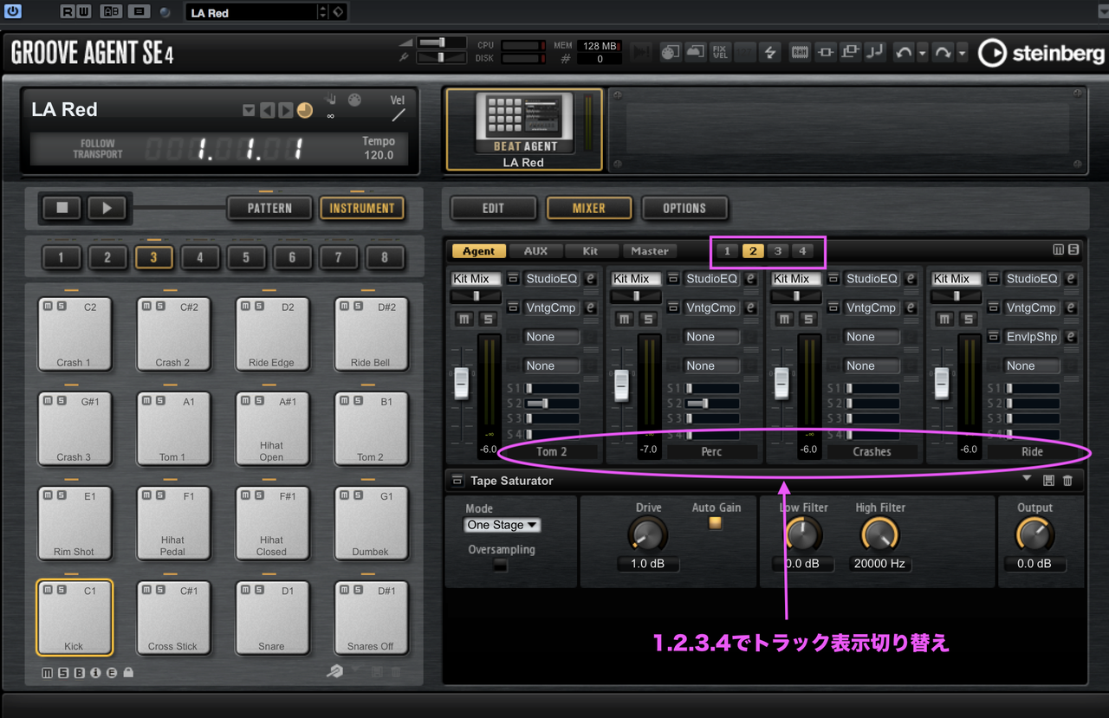Open Tape Saturator preset dropdown triangle

tap(1028, 479)
